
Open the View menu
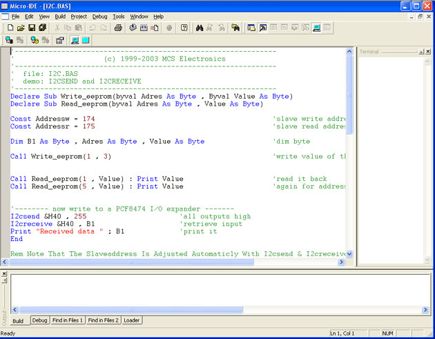[x=44, y=17]
